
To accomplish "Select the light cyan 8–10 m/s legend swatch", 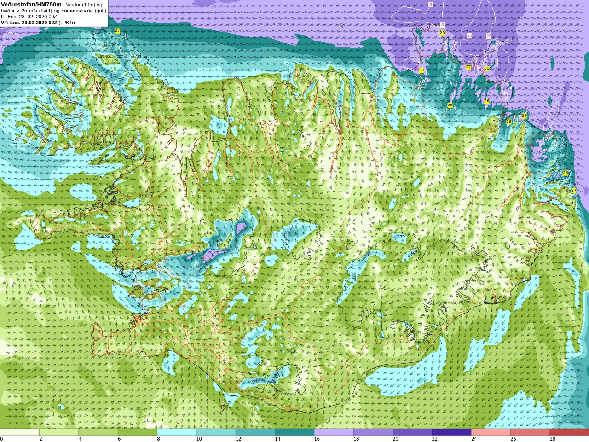I will point(177,432).
